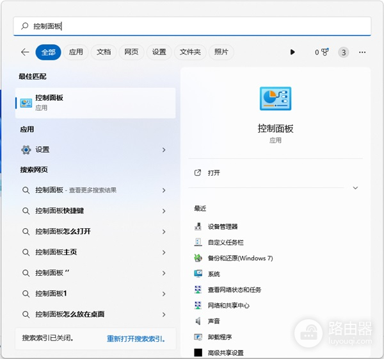The image size is (384, 359).
Task: Switch to the 设置 filter tab
Action: point(159,53)
